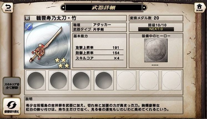Click the weapon name 鶴雲寿乃太刀・竹
207x119 pixels.
56,18
